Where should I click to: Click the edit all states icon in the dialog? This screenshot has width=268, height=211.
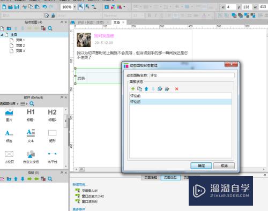point(167,89)
